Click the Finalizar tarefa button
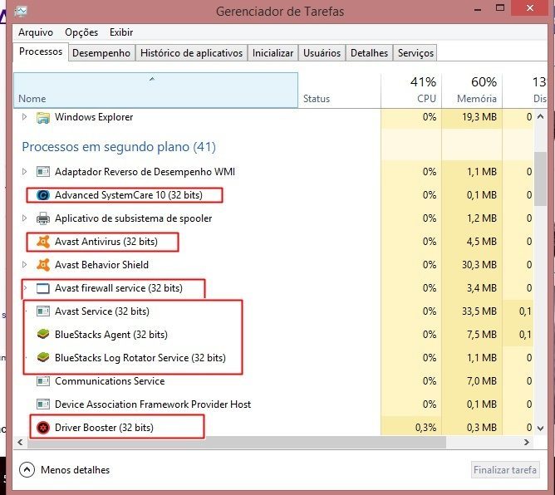This screenshot has width=555, height=495. pyautogui.click(x=505, y=470)
